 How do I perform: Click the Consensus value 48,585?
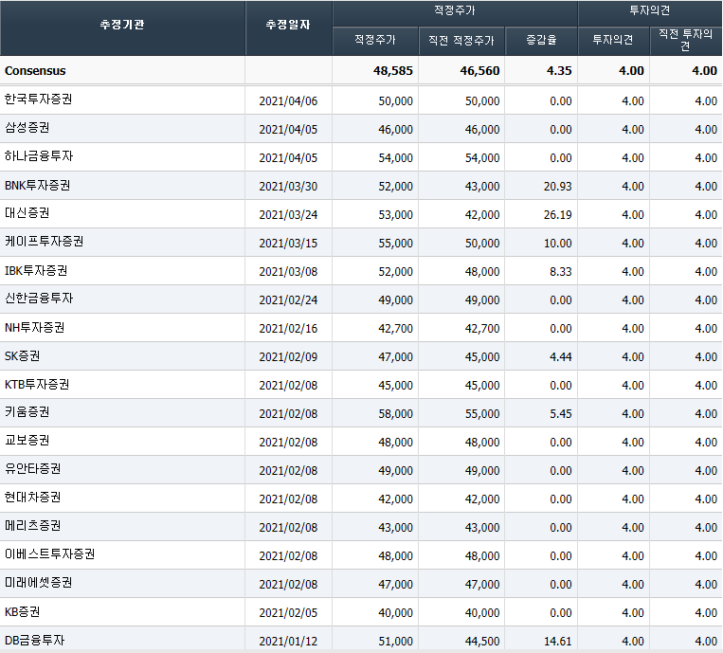[393, 70]
